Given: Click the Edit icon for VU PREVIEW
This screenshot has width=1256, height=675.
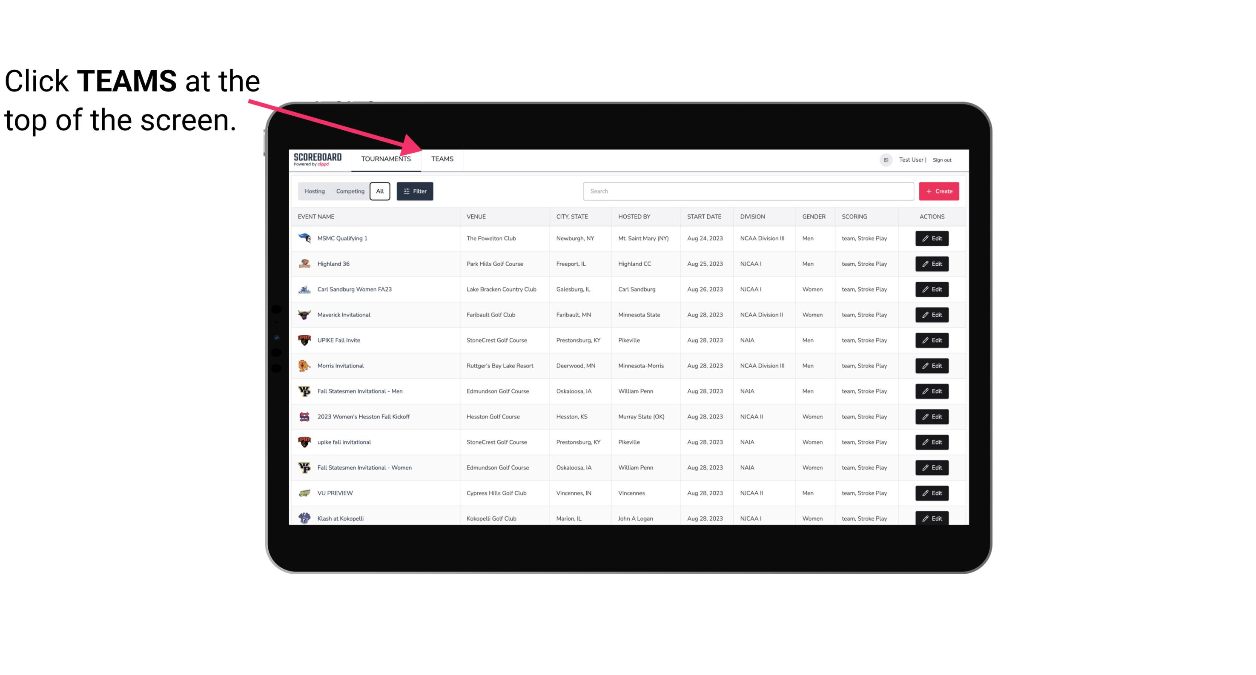Looking at the screenshot, I should click(932, 492).
